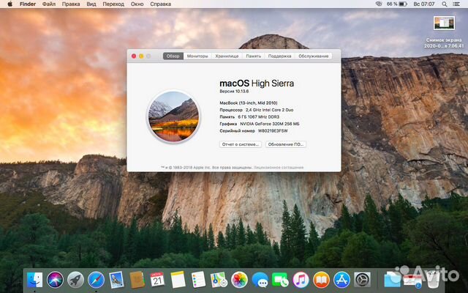Open Launchpad rocket icon in dock

point(75,280)
